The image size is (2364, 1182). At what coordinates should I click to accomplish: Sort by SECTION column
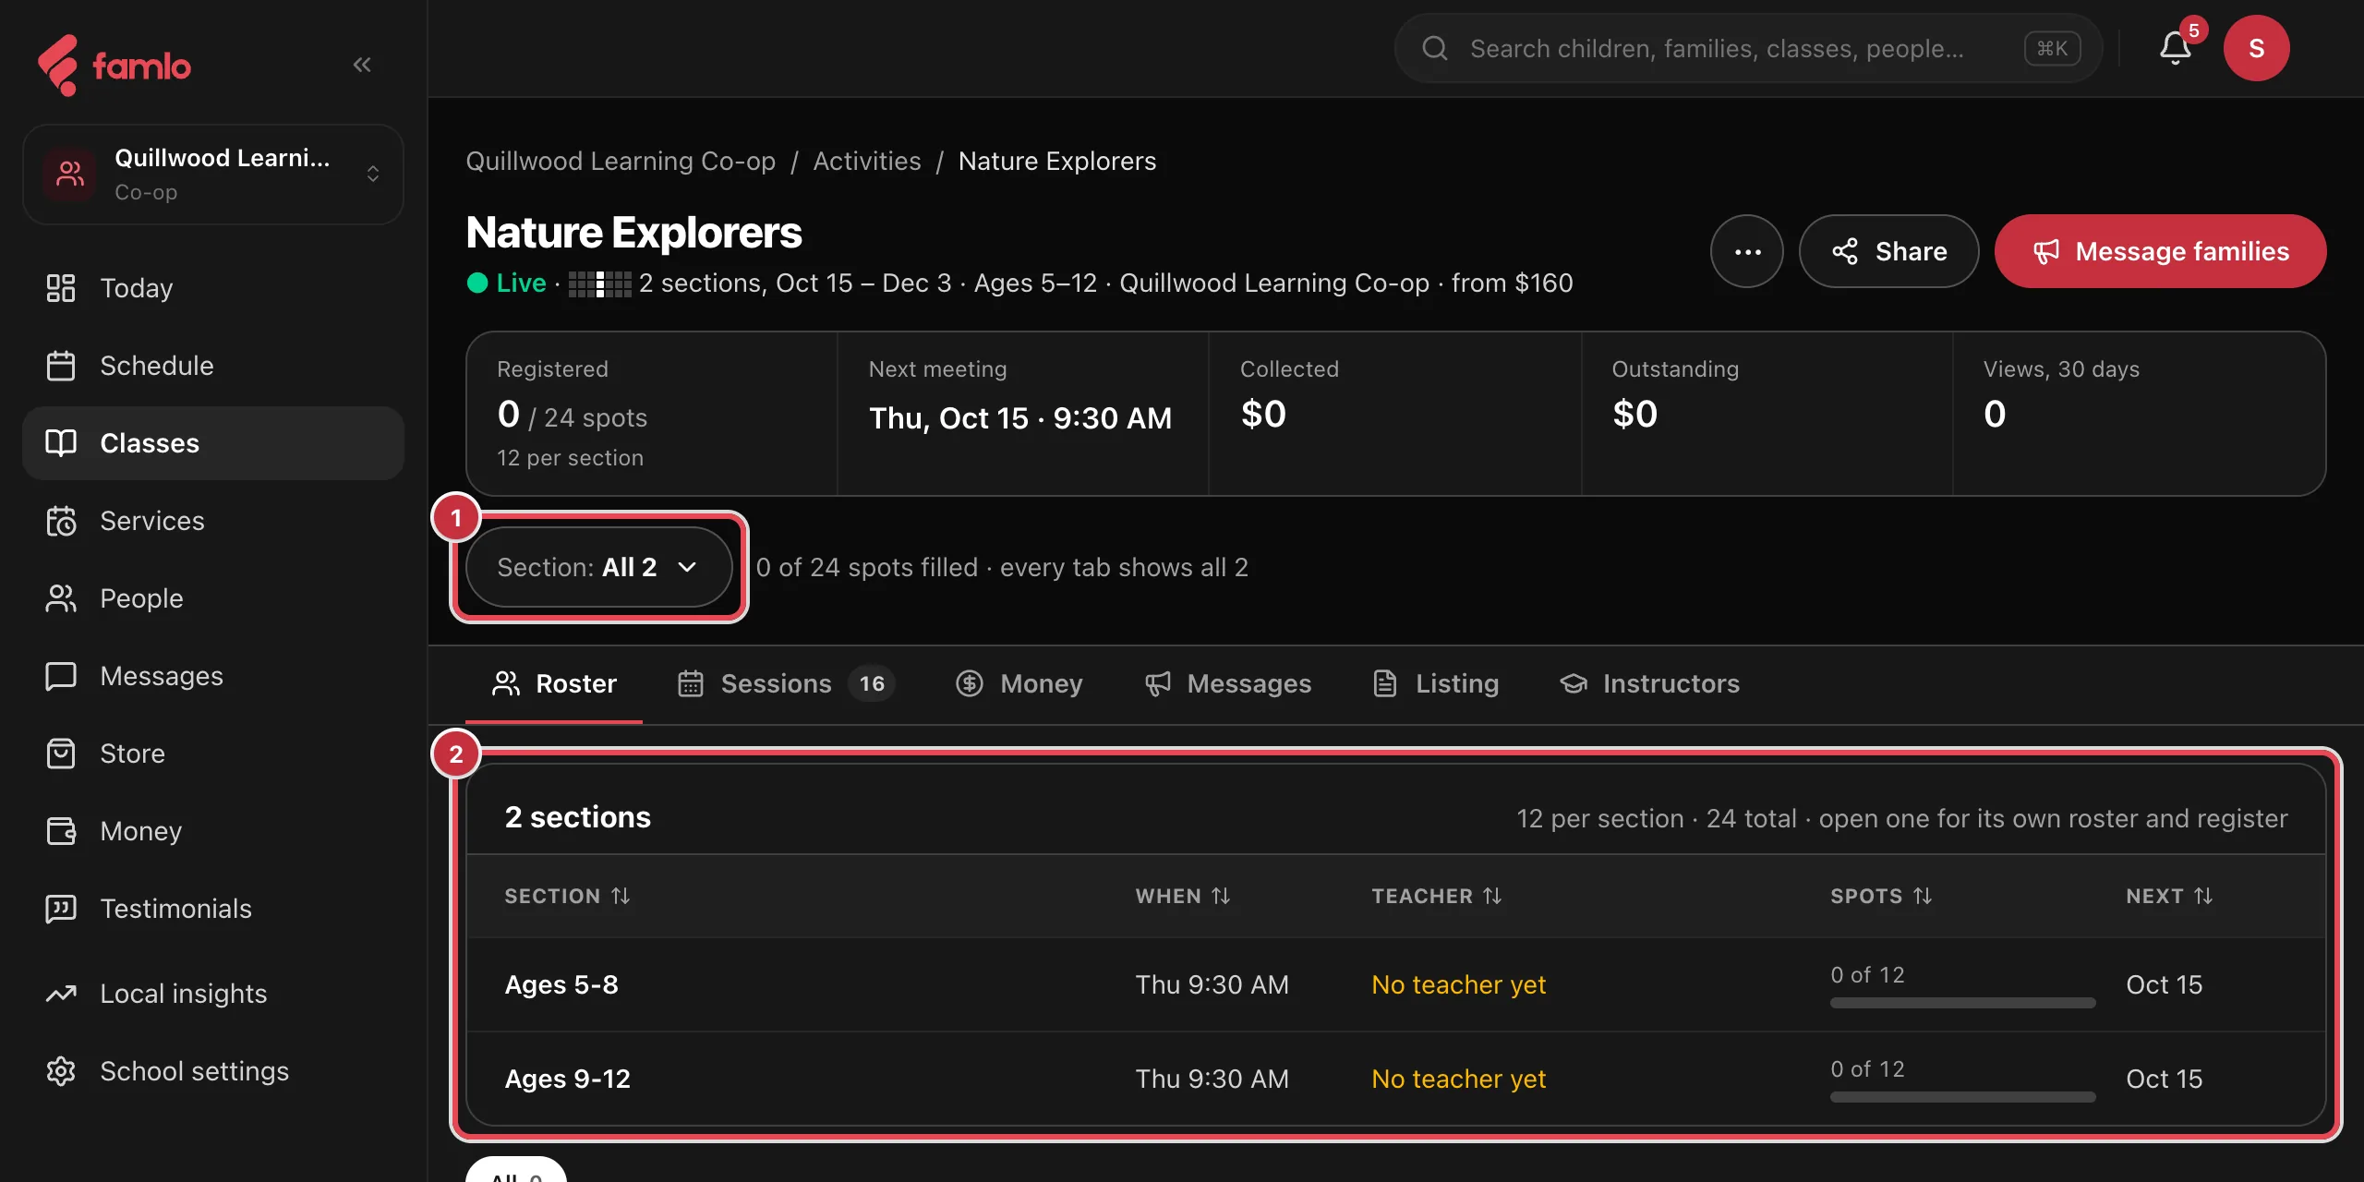[x=567, y=896]
